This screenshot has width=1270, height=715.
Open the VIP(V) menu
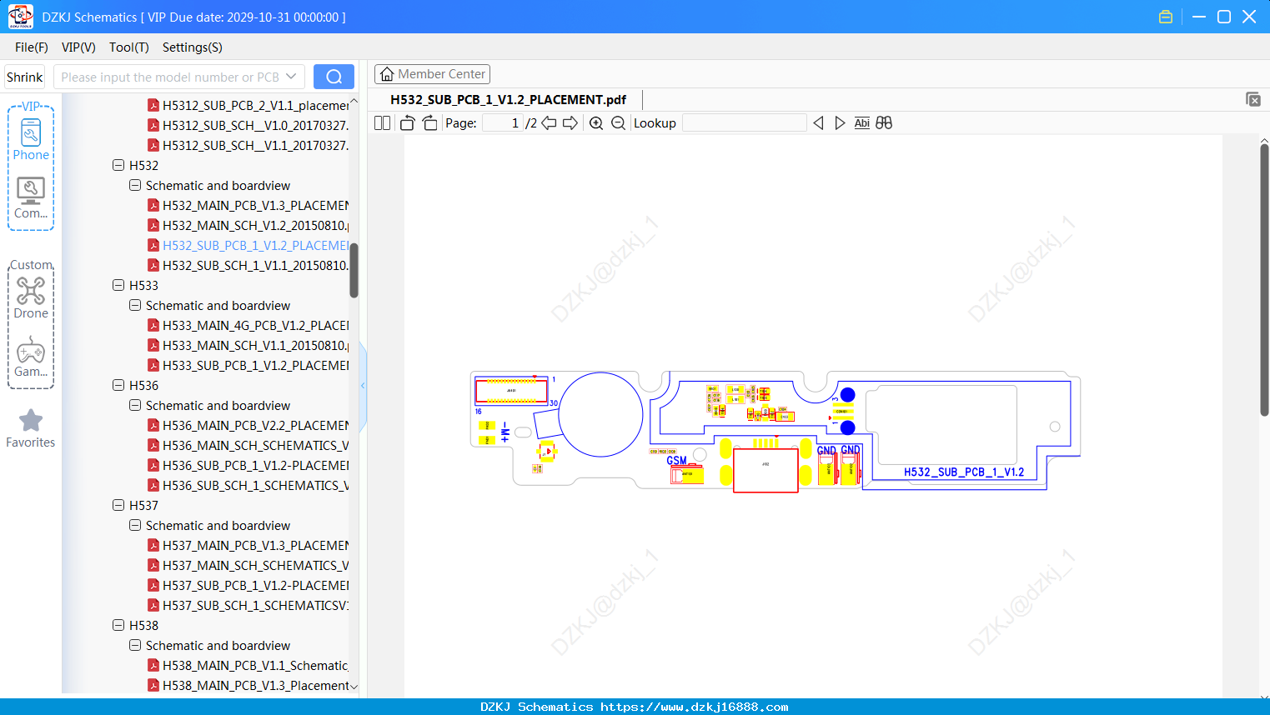78,47
